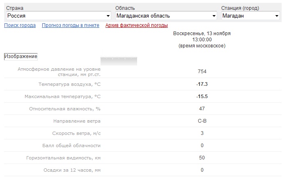This screenshot has width=282, height=177.
Task: Click the С-В wind direction value
Action: (202, 121)
